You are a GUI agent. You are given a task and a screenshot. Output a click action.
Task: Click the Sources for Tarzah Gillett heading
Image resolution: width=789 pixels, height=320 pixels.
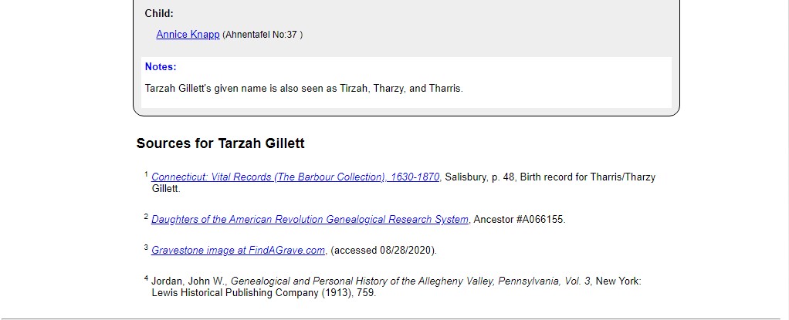220,143
